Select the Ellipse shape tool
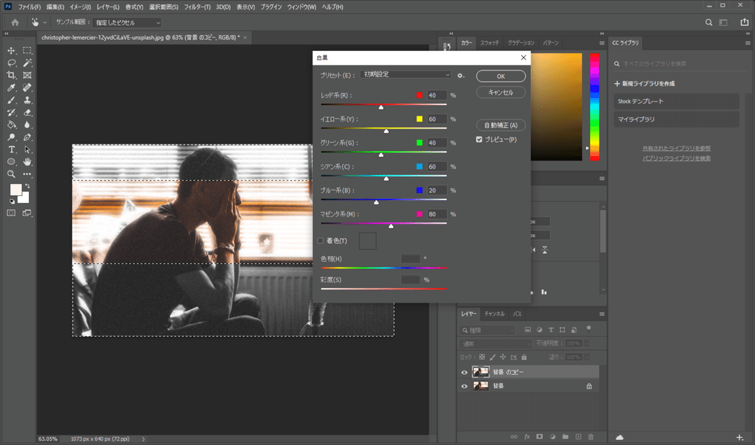The width and height of the screenshot is (755, 445). [11, 162]
